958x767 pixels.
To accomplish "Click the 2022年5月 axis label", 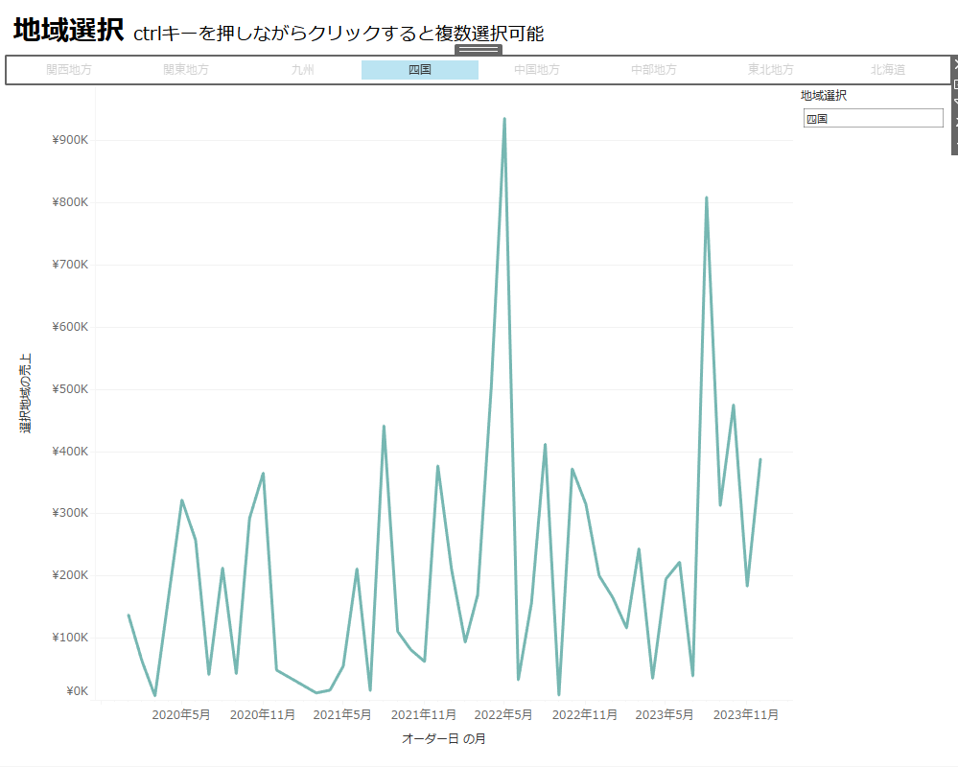I will 503,715.
